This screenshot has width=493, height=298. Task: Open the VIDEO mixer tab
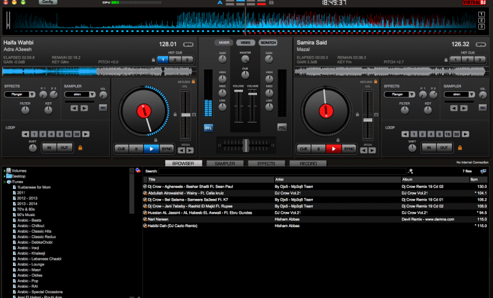pos(245,42)
